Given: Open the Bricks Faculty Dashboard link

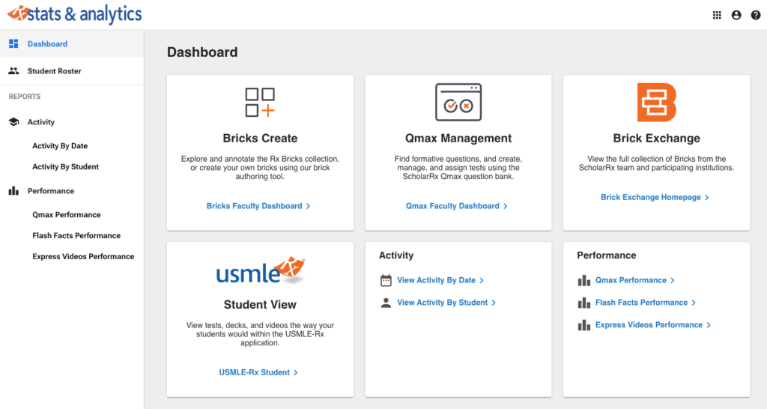Looking at the screenshot, I should (x=258, y=206).
